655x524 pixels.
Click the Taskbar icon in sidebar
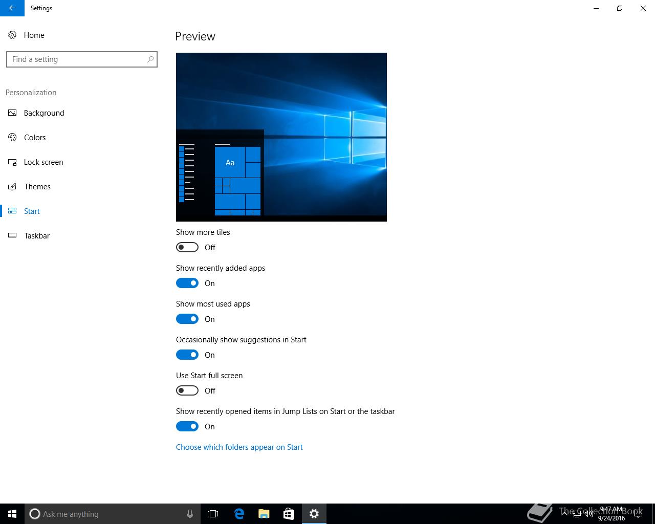pos(12,236)
